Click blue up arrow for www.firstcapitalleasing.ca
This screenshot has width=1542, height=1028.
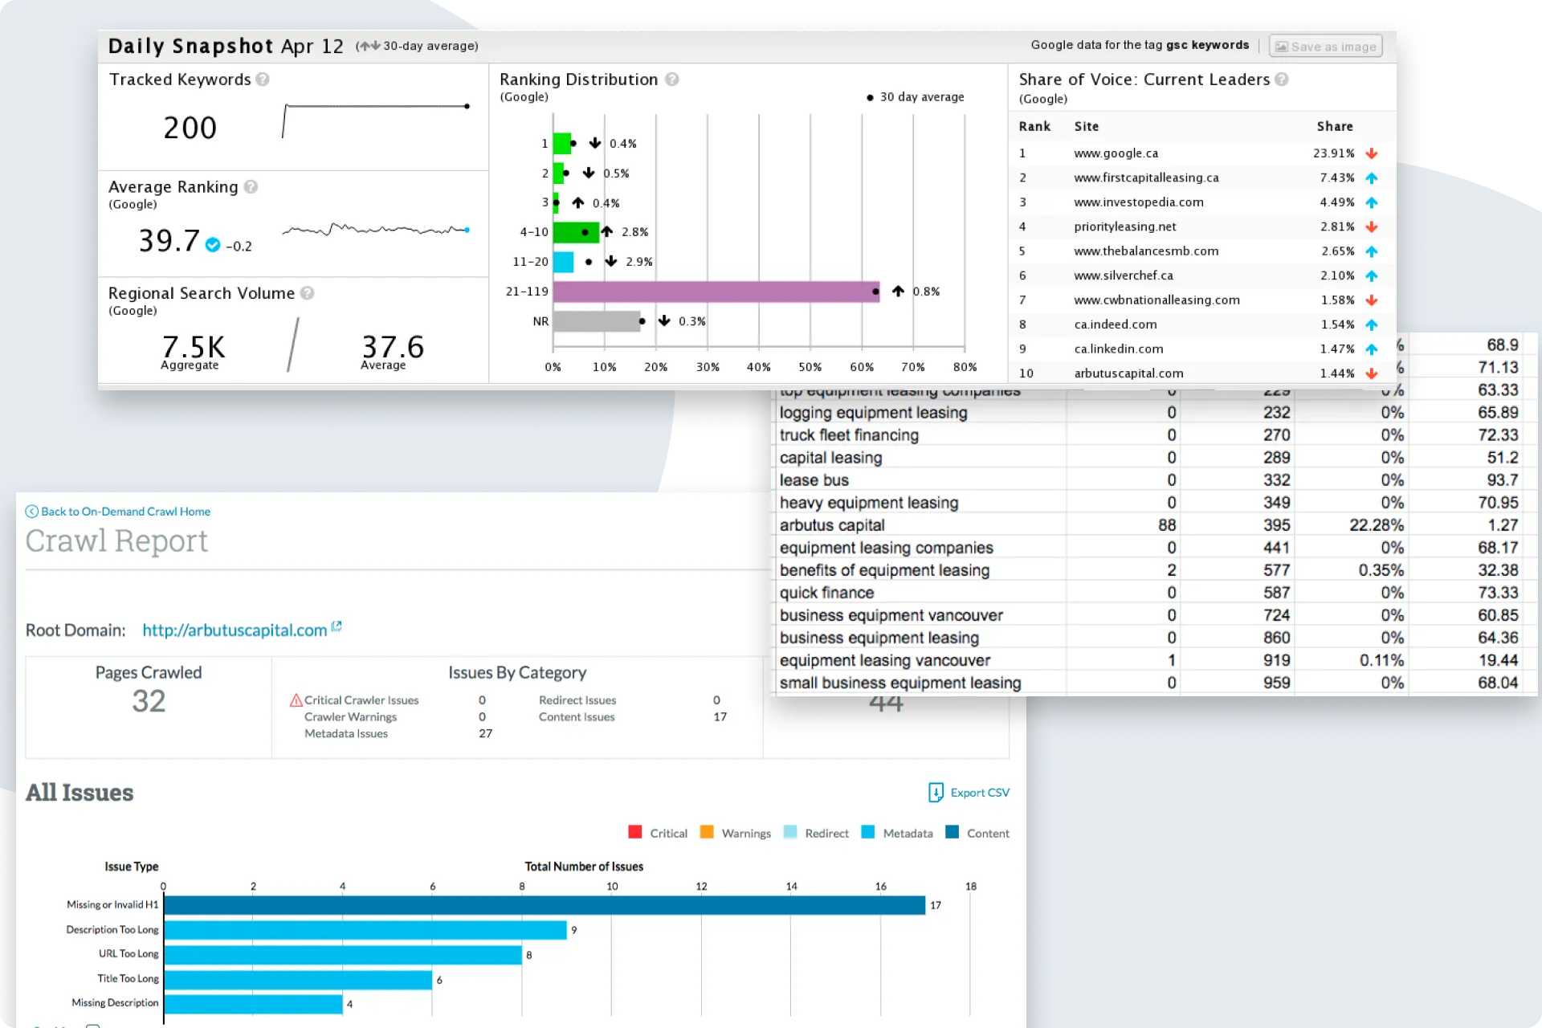tap(1372, 178)
